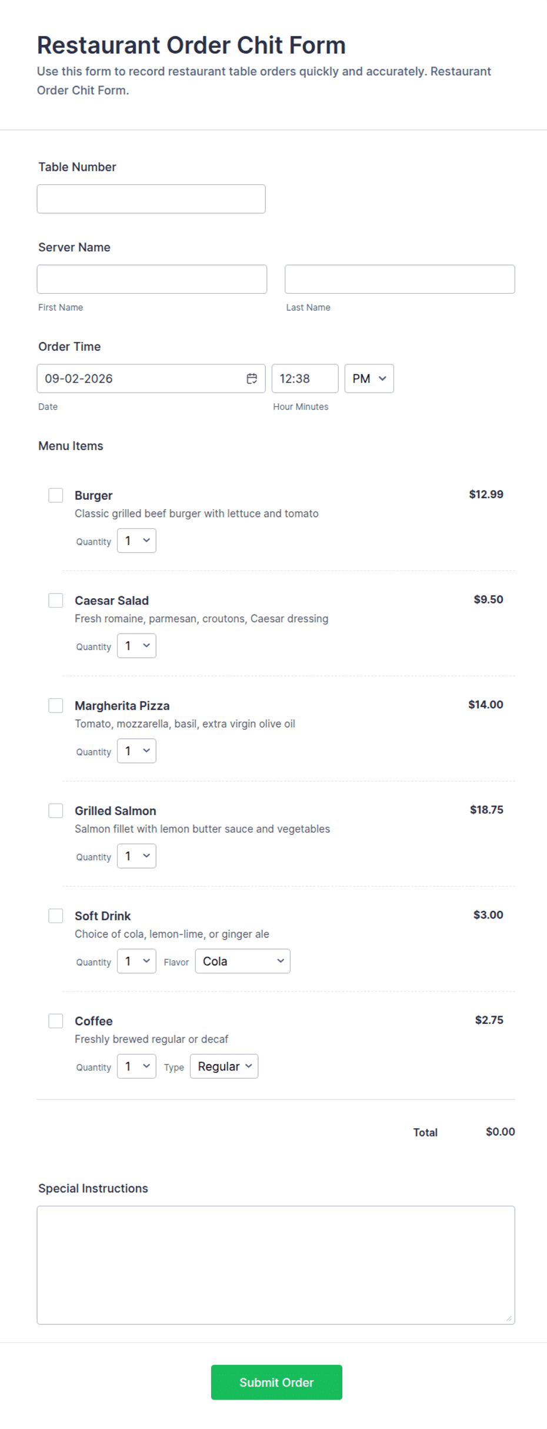The height and width of the screenshot is (1429, 547).
Task: Click the Hour Minutes time field
Action: [x=305, y=379]
